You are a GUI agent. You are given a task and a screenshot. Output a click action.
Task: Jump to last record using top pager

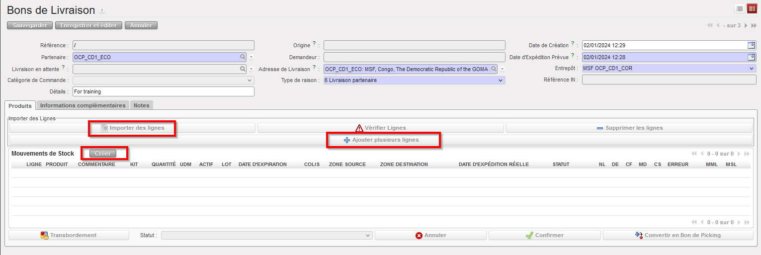pyautogui.click(x=754, y=25)
